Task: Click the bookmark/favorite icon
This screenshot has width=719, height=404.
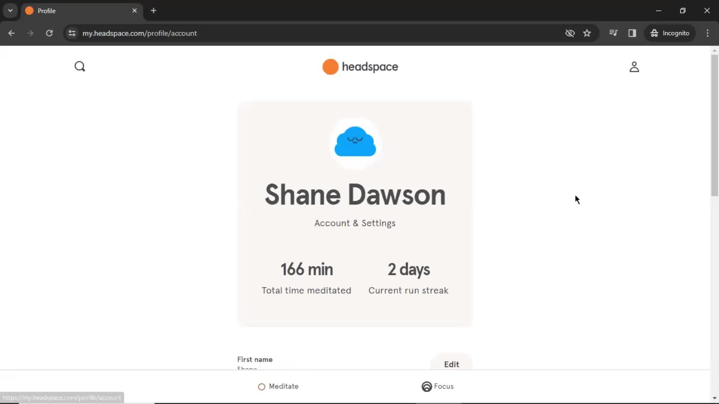Action: 587,33
